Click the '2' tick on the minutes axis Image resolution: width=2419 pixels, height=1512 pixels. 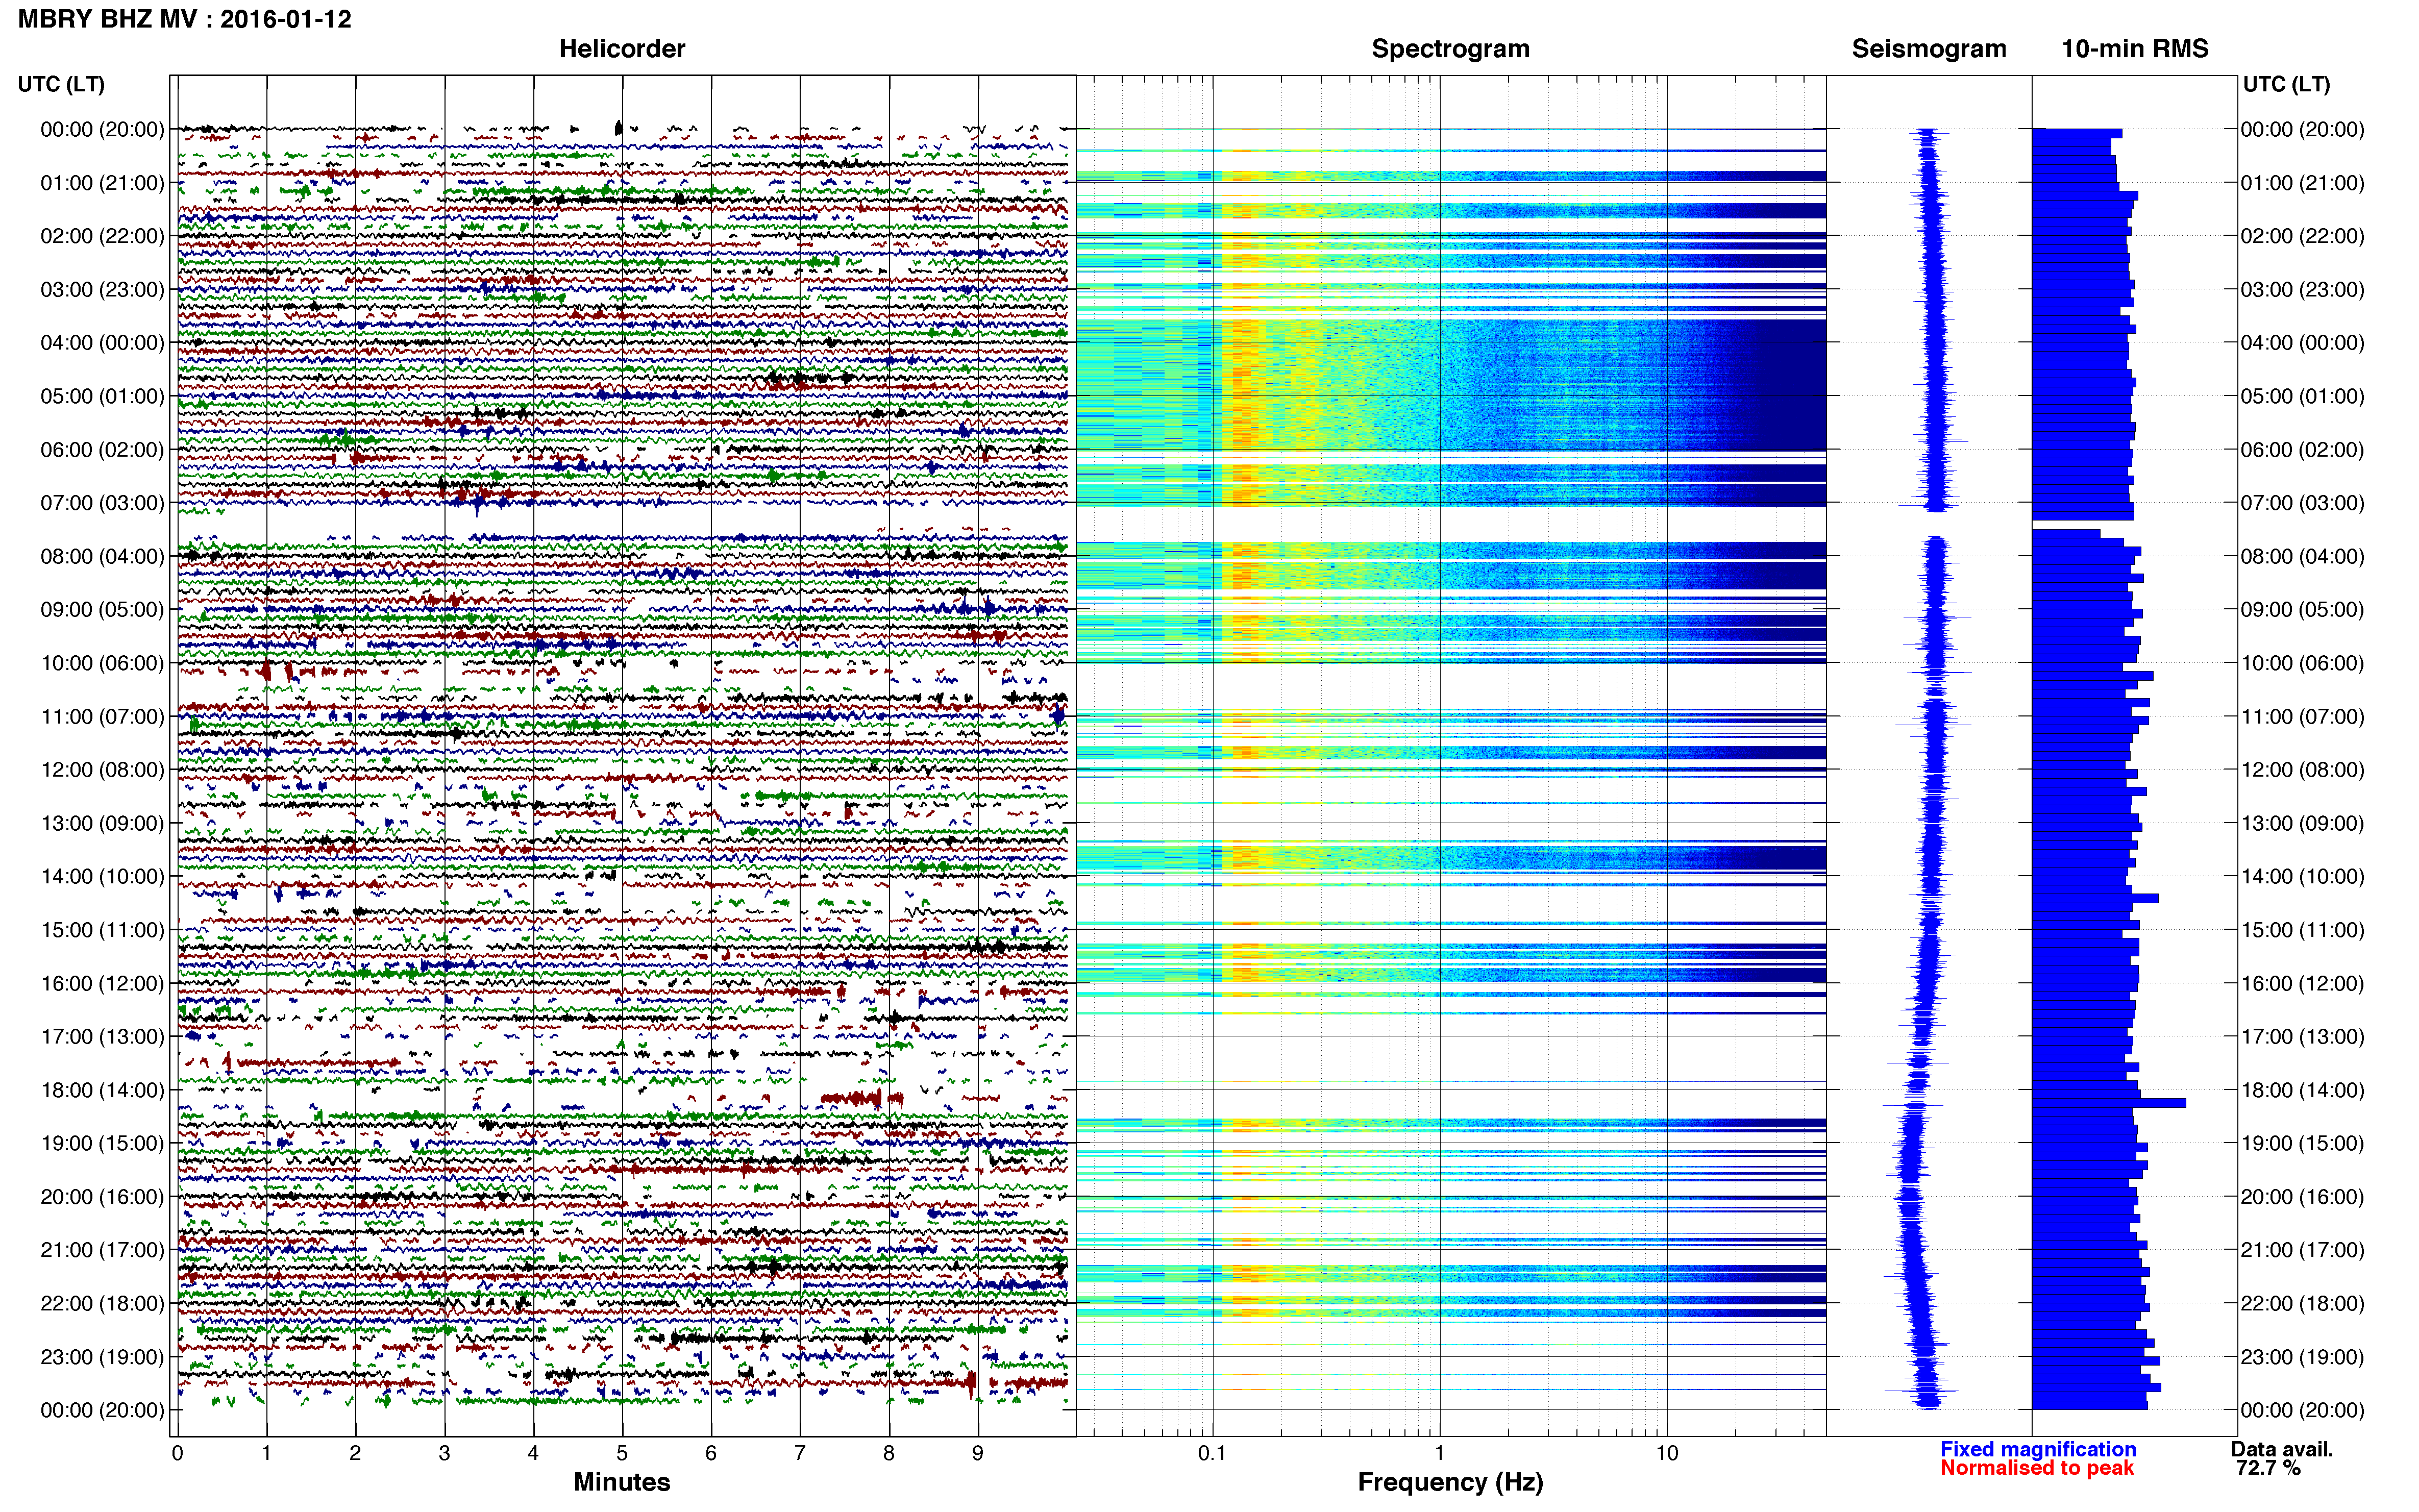click(355, 1453)
